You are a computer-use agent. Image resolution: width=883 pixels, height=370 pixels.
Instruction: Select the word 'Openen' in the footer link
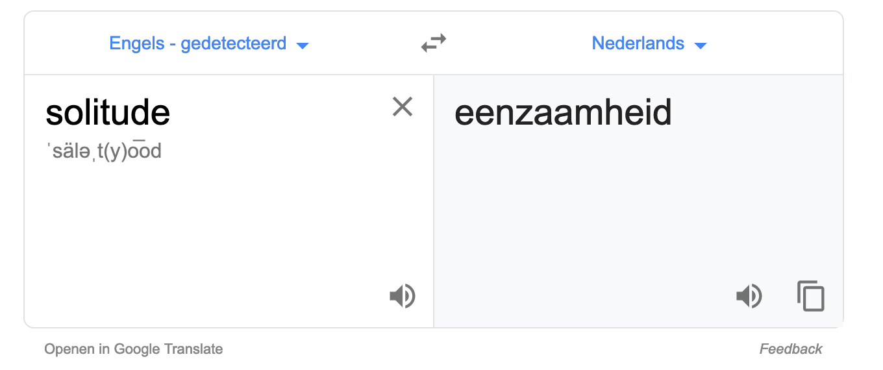tap(70, 349)
